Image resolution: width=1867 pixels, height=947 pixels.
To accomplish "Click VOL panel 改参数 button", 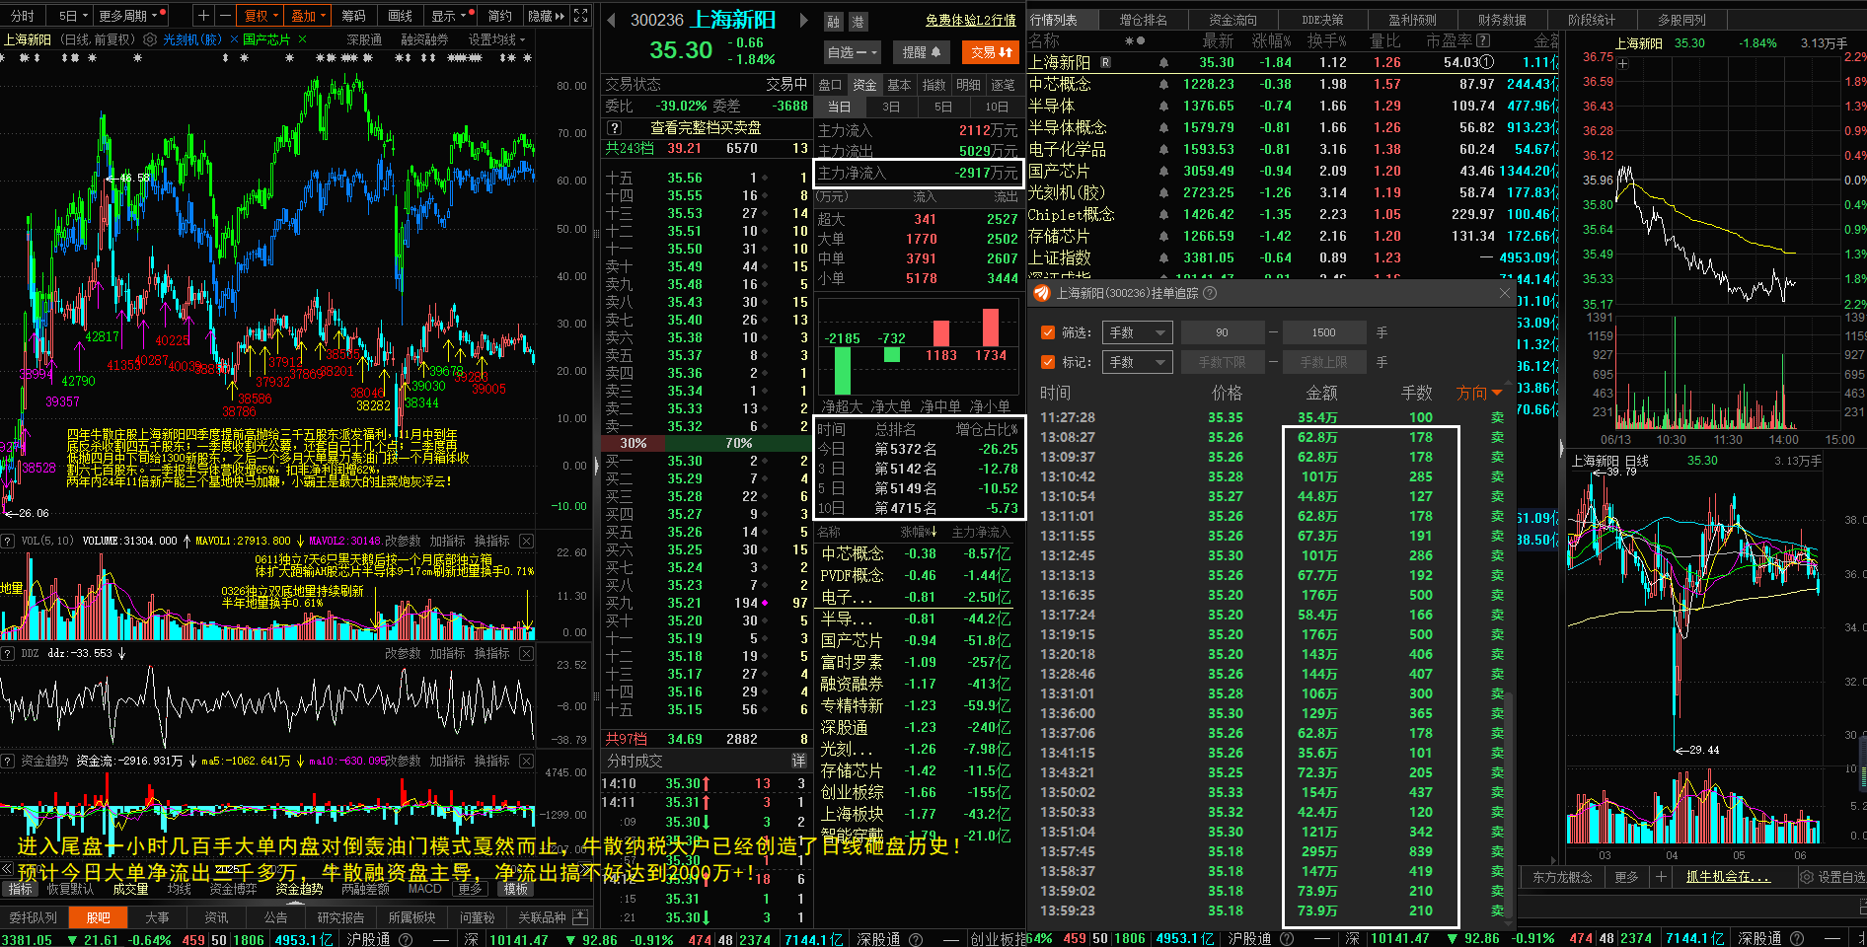I will pyautogui.click(x=403, y=541).
